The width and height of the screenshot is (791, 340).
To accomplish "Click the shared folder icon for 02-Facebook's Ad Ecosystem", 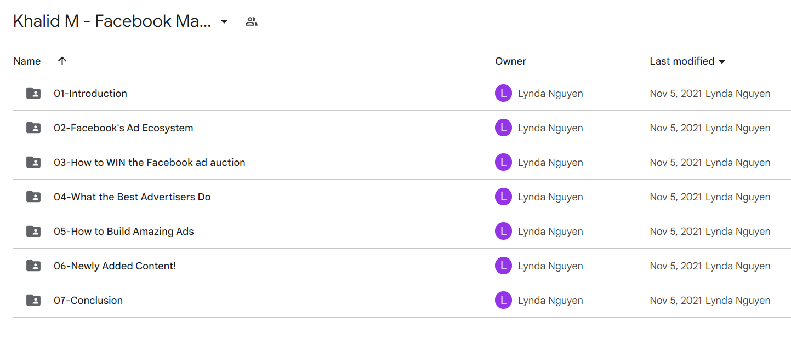I will coord(33,128).
